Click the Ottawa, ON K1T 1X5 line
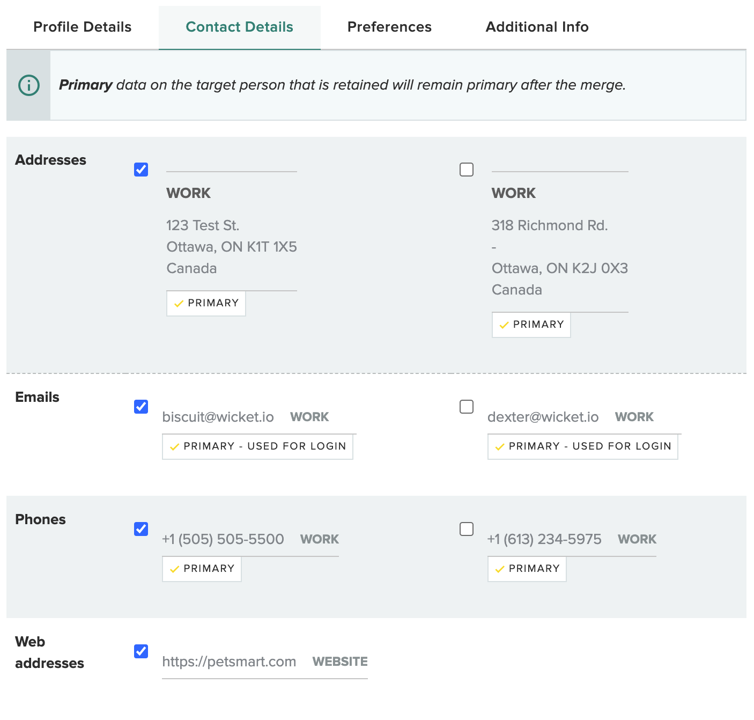Image resolution: width=754 pixels, height=720 pixels. [x=232, y=247]
